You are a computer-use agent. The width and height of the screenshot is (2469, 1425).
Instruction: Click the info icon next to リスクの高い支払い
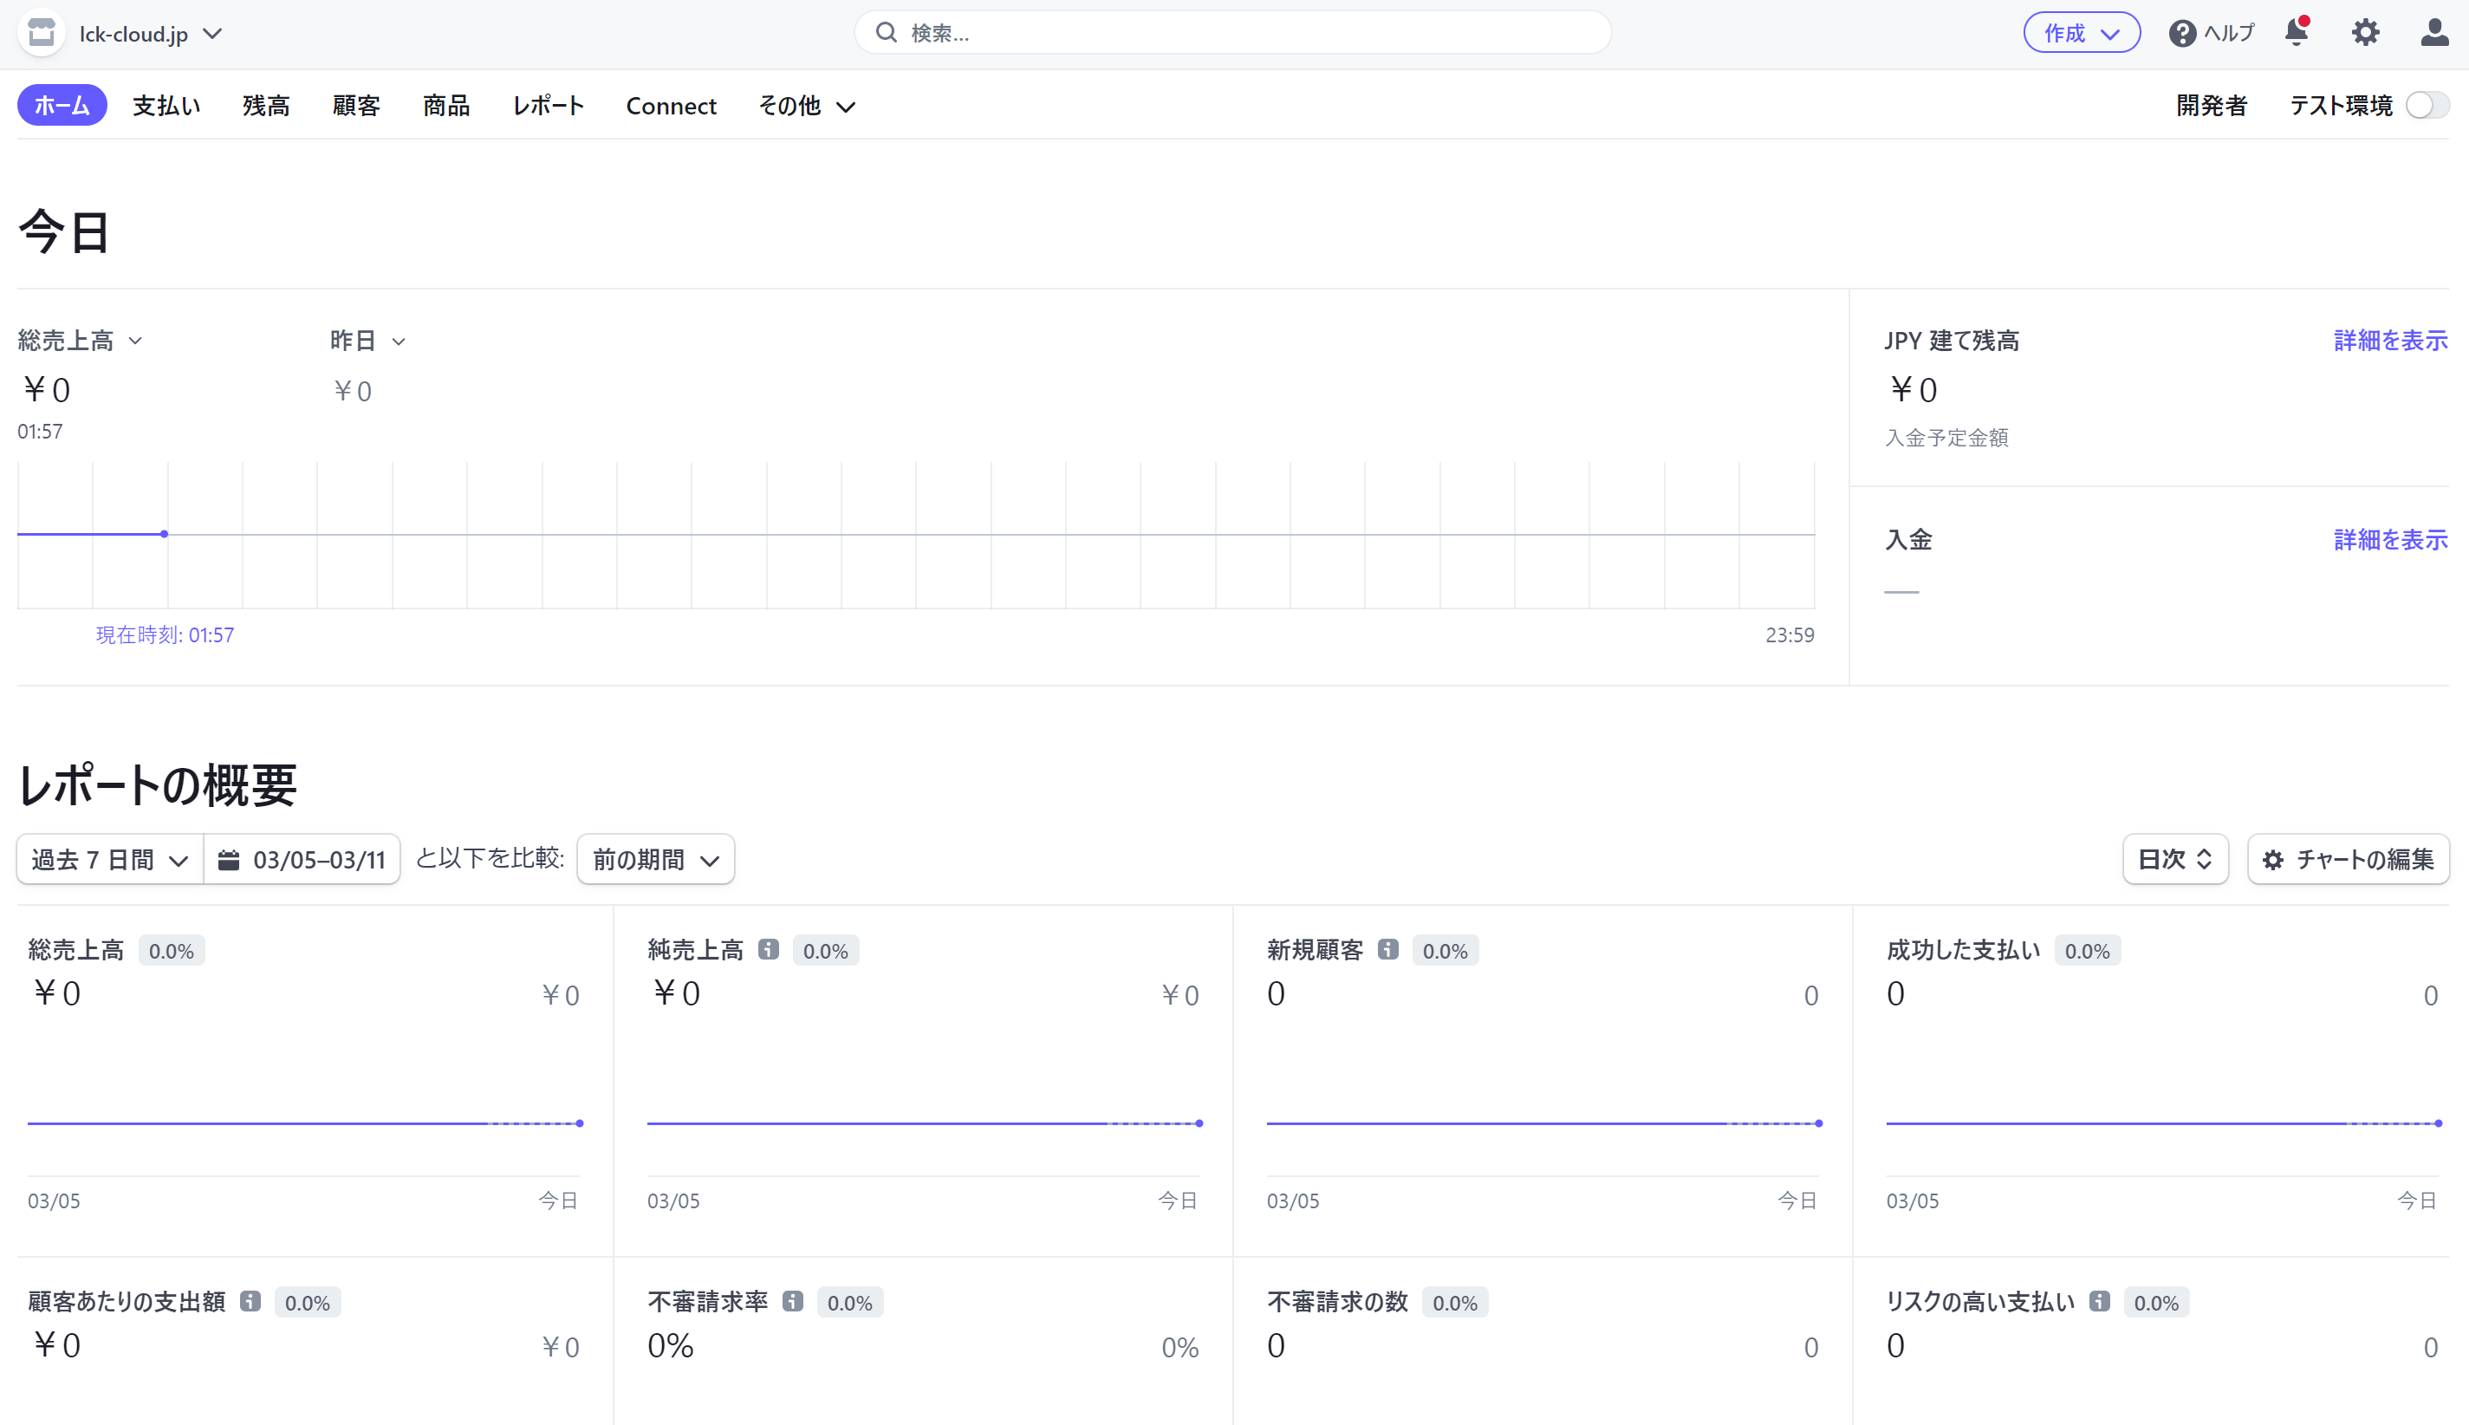point(2099,1301)
